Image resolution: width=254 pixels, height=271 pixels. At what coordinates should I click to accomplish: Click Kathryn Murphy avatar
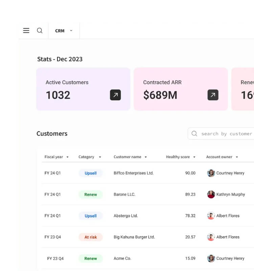click(211, 194)
